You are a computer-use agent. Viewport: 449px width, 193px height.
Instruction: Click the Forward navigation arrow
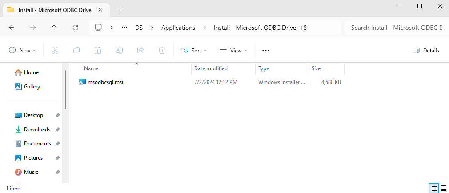pos(33,28)
